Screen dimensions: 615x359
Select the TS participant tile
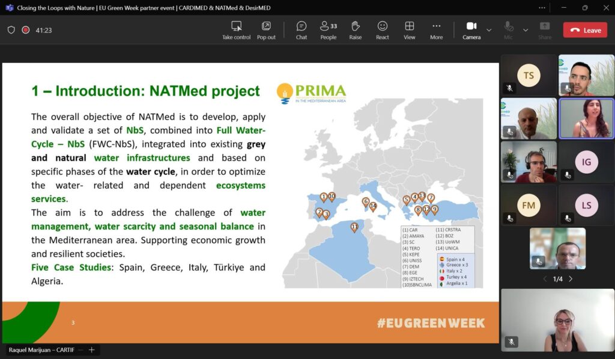pyautogui.click(x=529, y=75)
